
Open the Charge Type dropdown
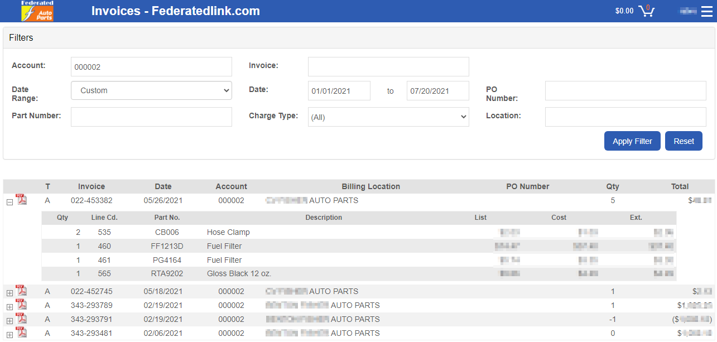coord(388,117)
